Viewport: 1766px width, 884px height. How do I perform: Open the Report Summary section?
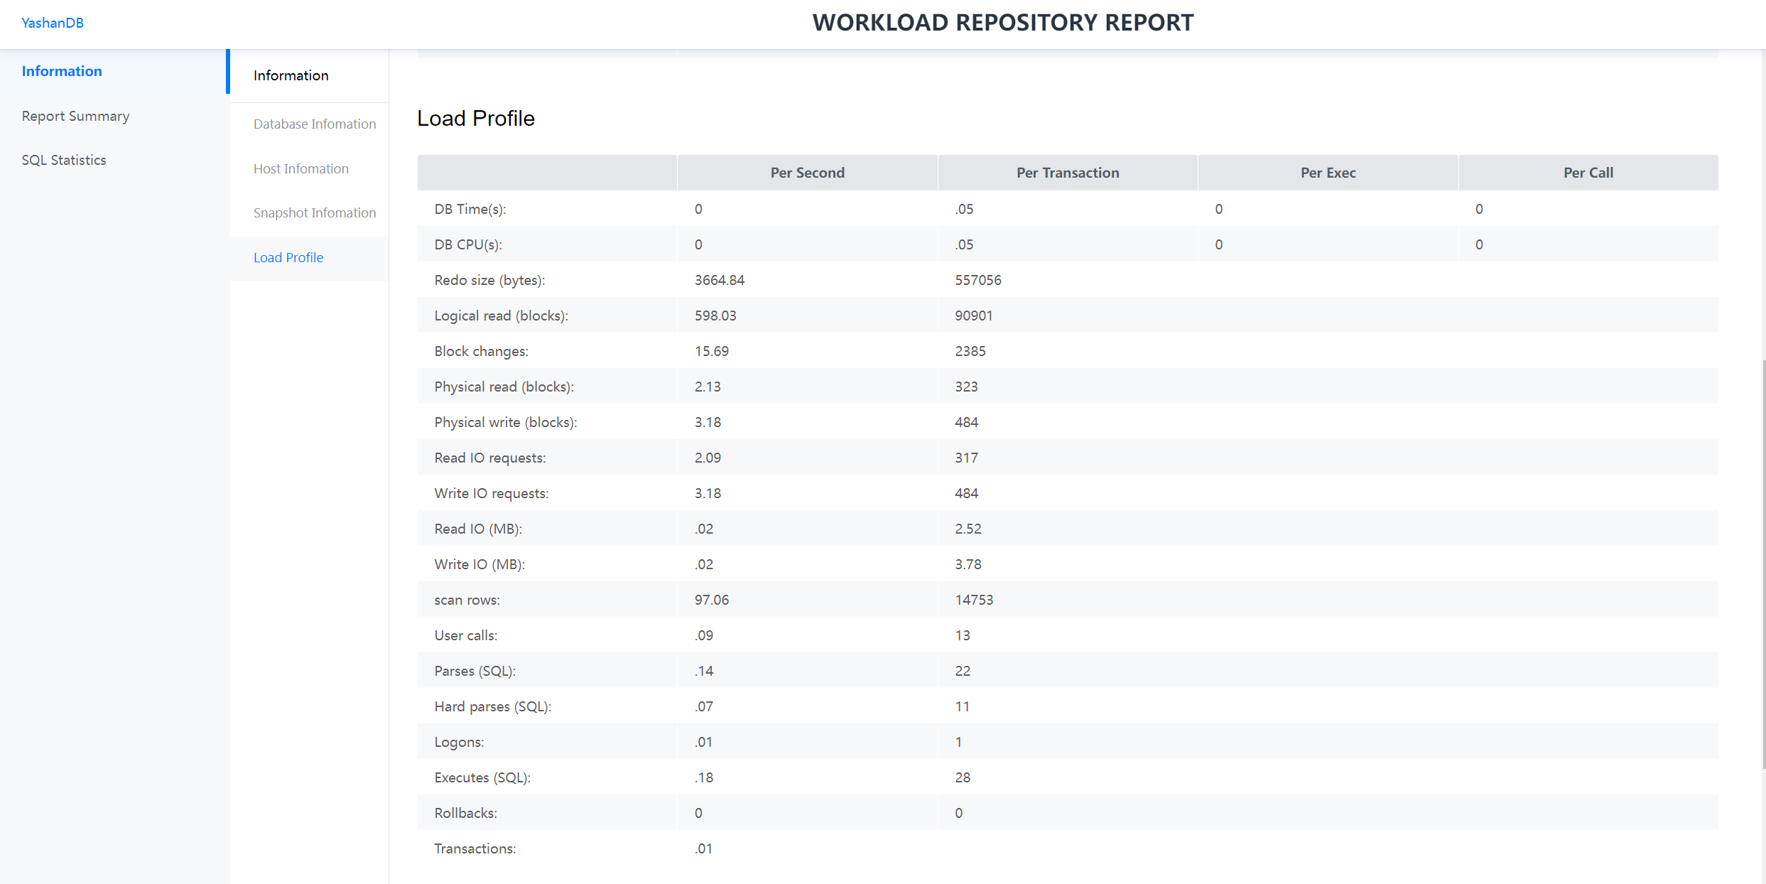tap(75, 116)
